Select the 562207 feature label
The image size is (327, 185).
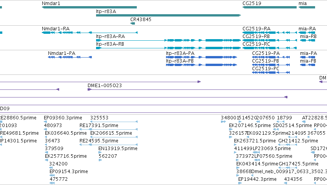[108, 156]
